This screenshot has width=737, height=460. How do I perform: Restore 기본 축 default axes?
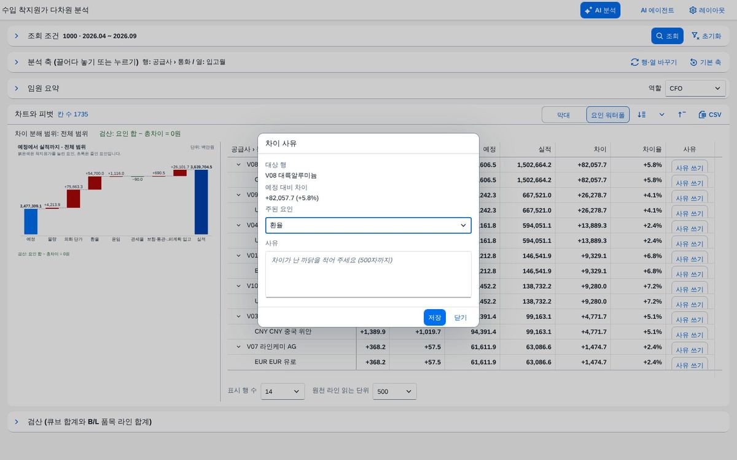[x=705, y=63]
